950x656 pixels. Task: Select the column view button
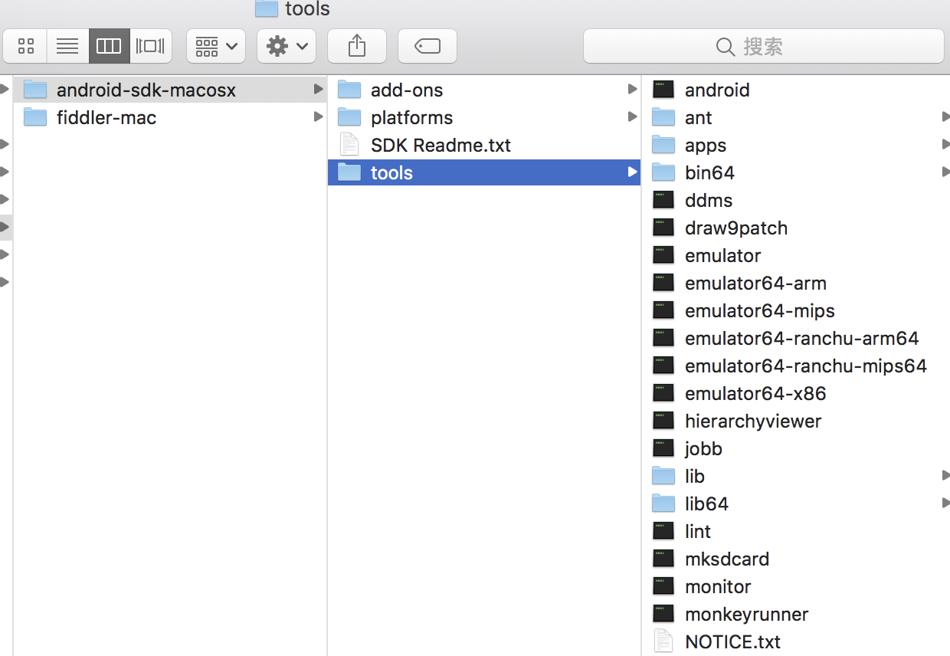(x=109, y=46)
